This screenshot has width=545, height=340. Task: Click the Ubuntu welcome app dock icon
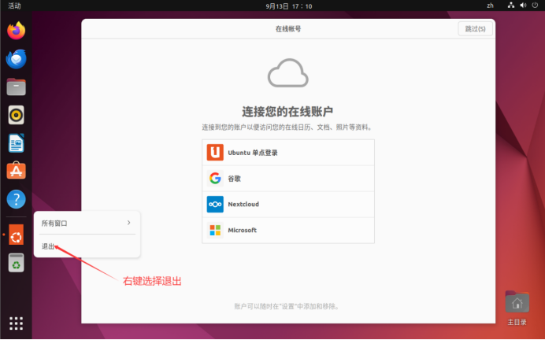pos(16,235)
